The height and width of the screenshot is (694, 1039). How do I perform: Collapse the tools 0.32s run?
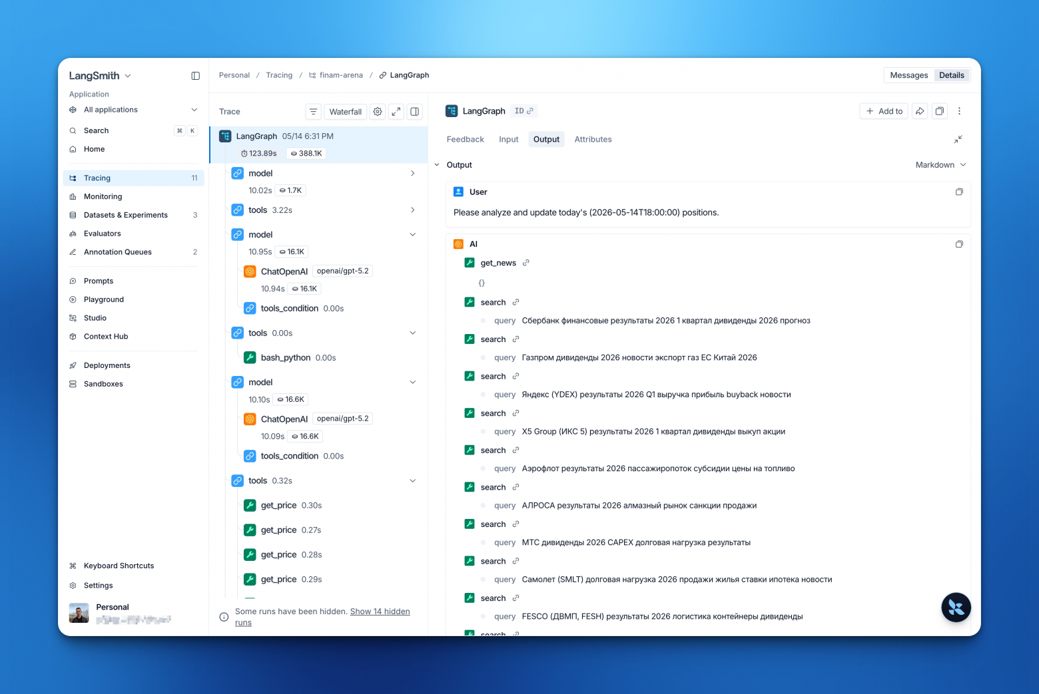[x=412, y=480]
